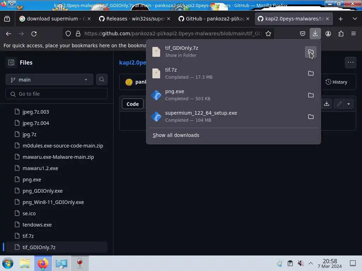Select tif_GDIOnly.7z in file tree
The image size is (362, 271).
click(57, 247)
